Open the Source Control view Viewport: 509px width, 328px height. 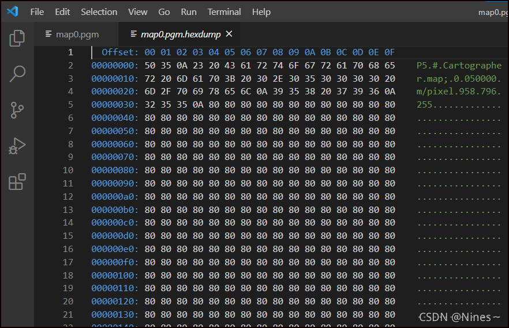17,110
